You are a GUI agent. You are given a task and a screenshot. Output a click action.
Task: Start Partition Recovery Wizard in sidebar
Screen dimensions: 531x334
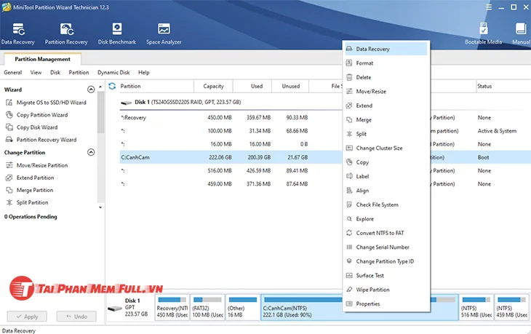click(x=41, y=140)
